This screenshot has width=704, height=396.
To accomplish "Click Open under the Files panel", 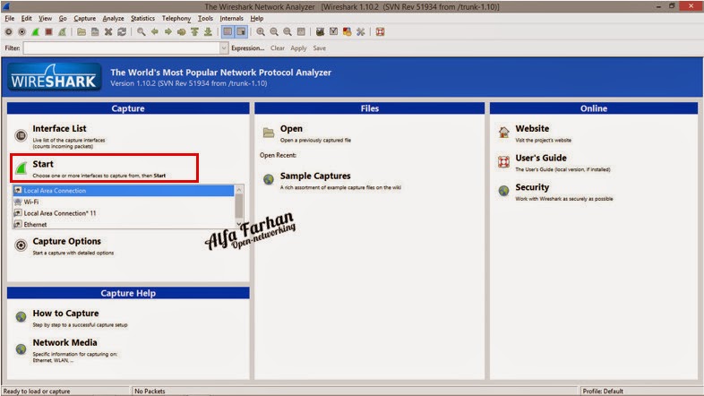I will [291, 129].
